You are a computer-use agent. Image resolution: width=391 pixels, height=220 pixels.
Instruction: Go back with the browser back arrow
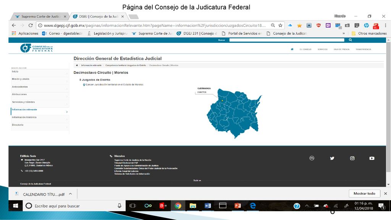pyautogui.click(x=14, y=26)
